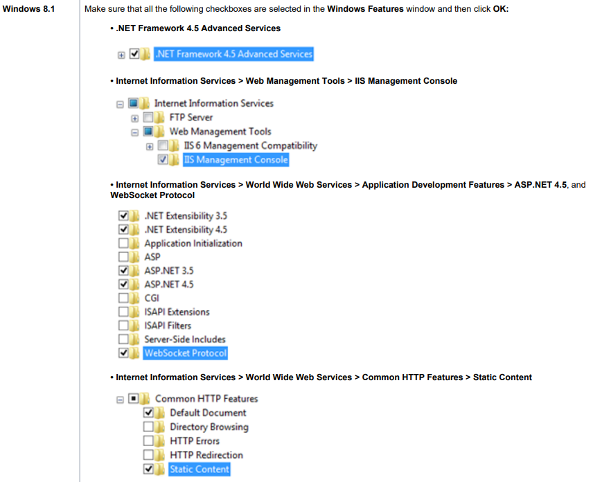Expand the .NET Framework 4.5 Advanced Services node
593x482 pixels.
tap(122, 54)
